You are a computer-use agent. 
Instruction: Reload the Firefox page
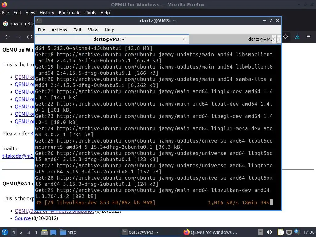(x=30, y=37)
